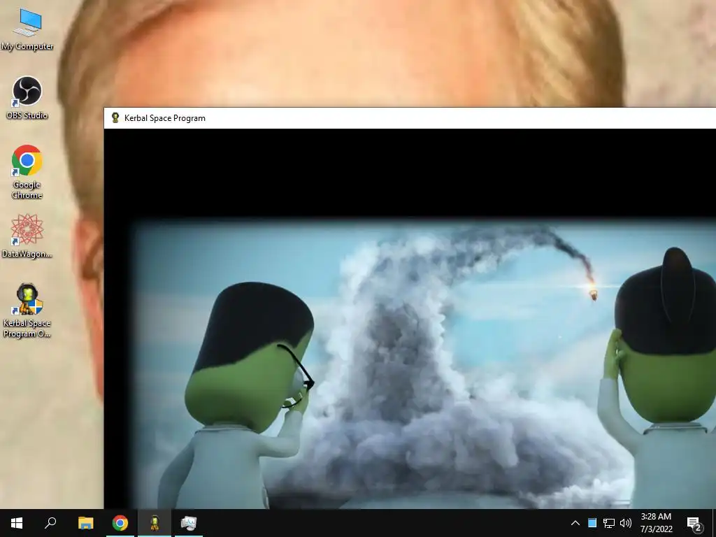The width and height of the screenshot is (716, 537).
Task: Open the Windows Start menu
Action: (17, 523)
